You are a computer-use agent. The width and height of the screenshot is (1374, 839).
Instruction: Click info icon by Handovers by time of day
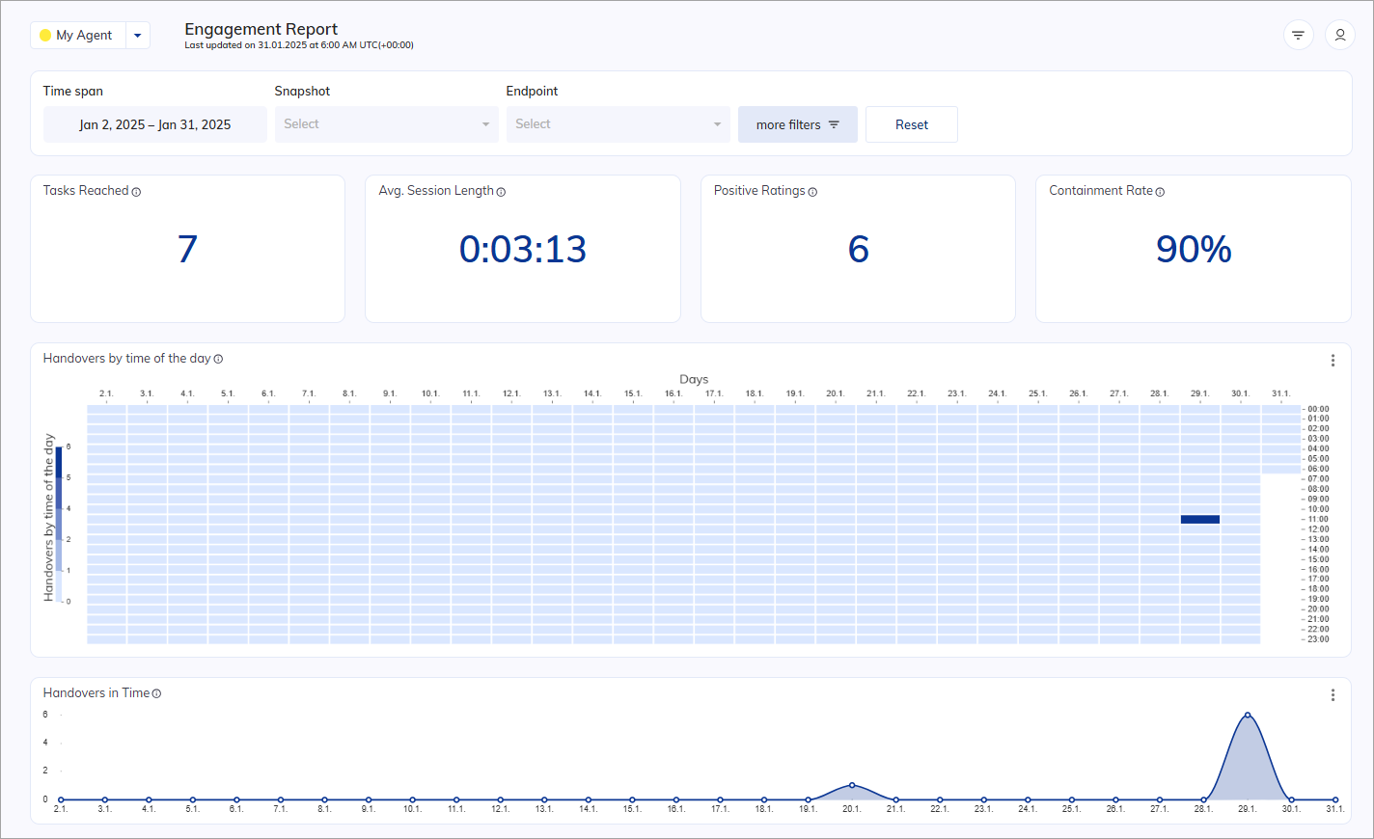tap(218, 359)
